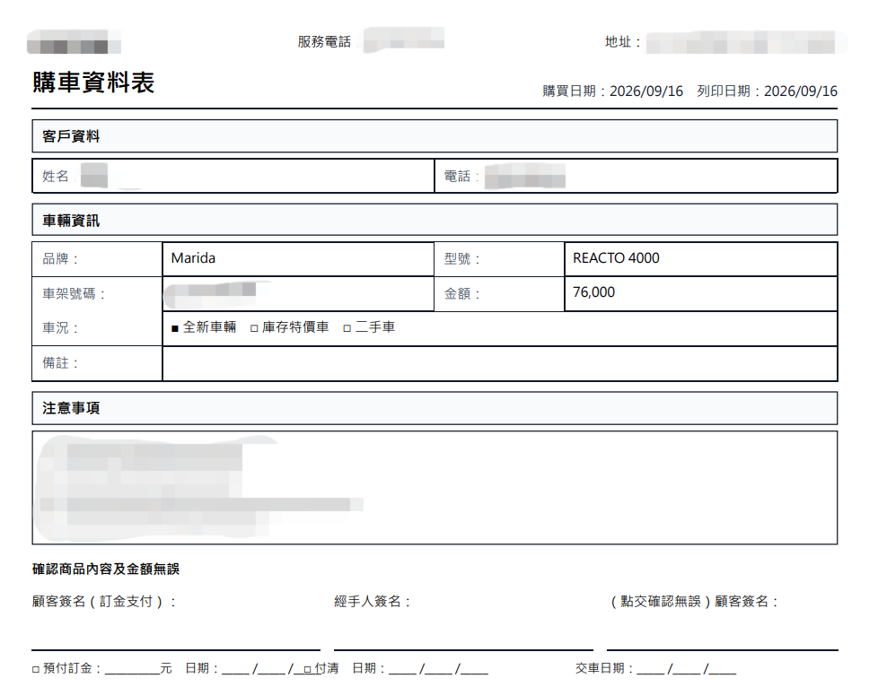
Task: Click the 車架號碼 label
Action: tap(75, 293)
